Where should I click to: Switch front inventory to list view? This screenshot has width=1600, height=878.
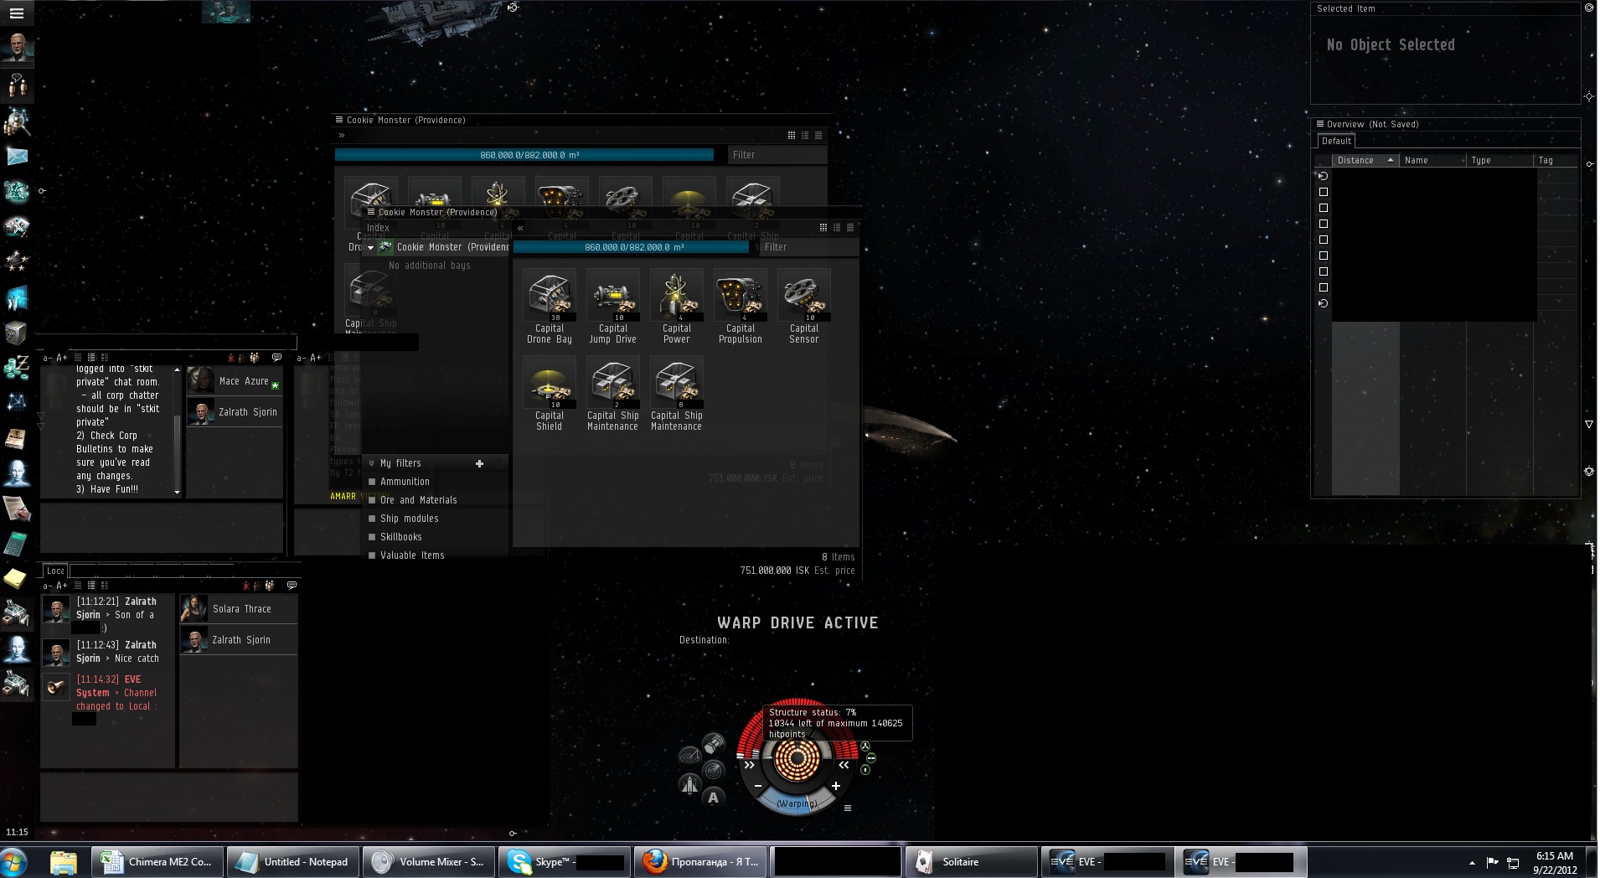850,227
